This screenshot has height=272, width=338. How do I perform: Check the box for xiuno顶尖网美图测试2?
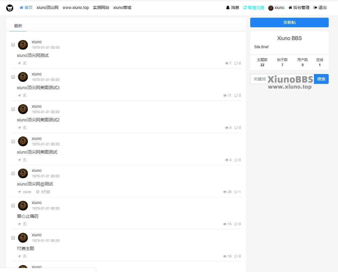point(13,109)
